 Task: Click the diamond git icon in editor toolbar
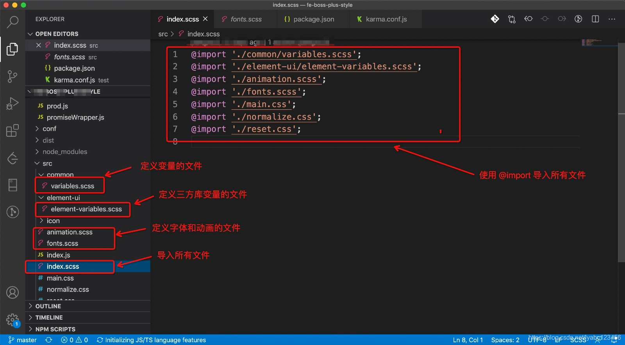click(495, 19)
